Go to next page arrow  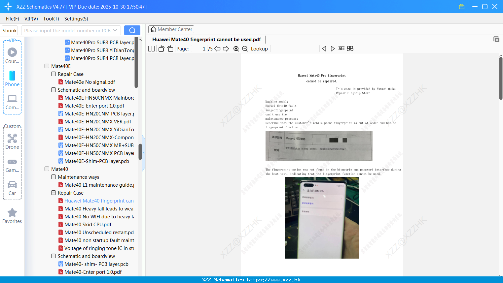226,48
